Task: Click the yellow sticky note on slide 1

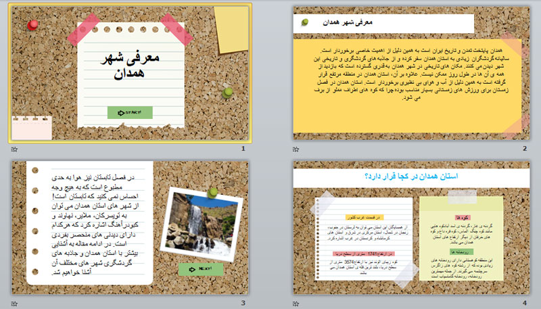Action: point(232,29)
